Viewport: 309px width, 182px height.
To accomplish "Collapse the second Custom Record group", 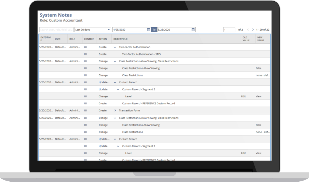I will point(115,139).
